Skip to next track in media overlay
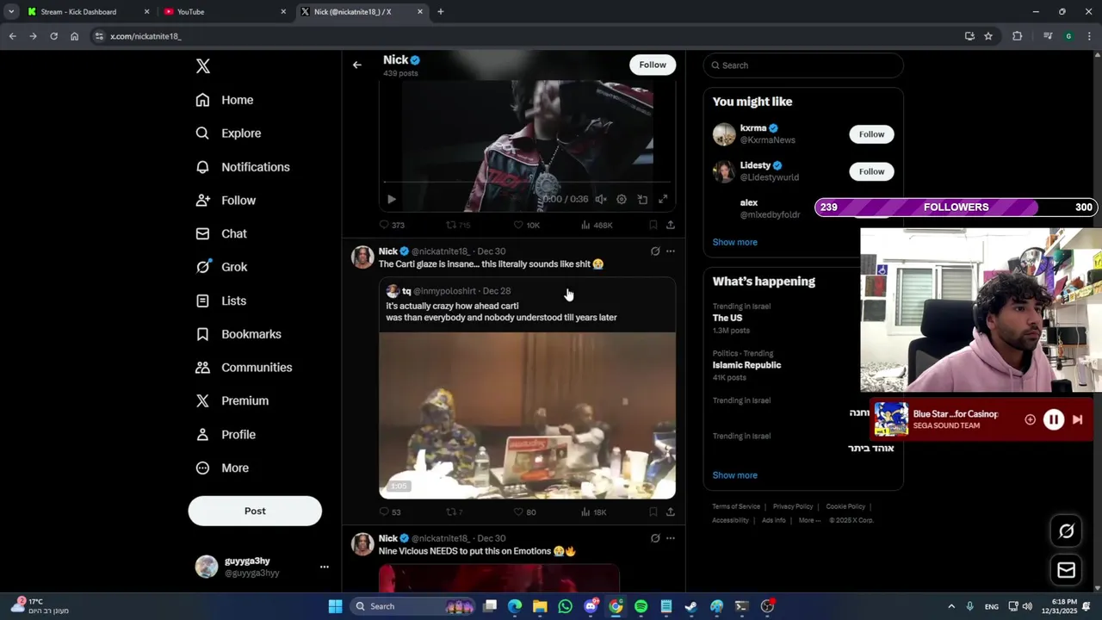1102x620 pixels. 1077,419
